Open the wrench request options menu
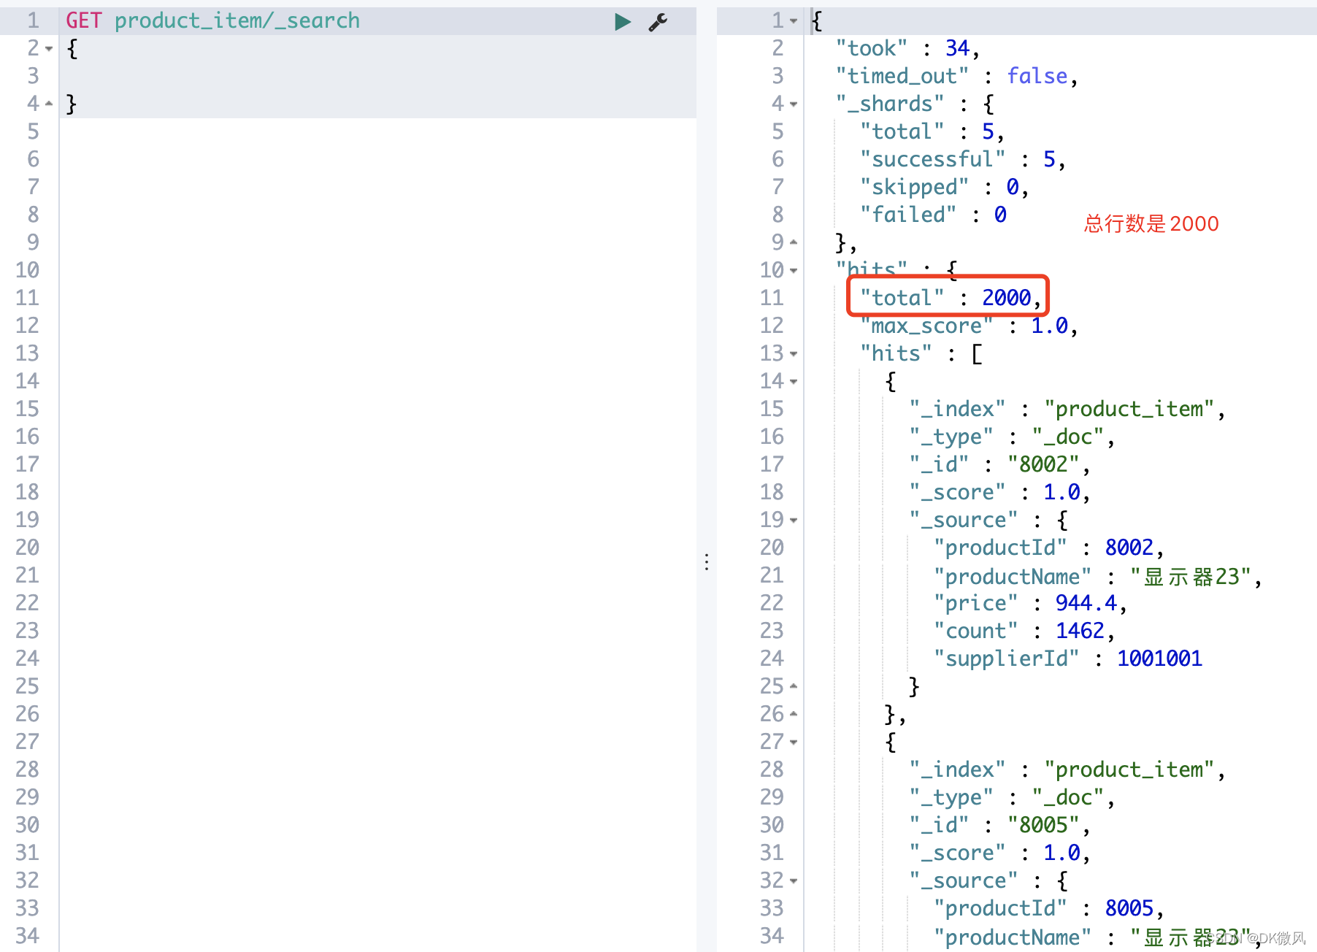1317x952 pixels. point(658,21)
